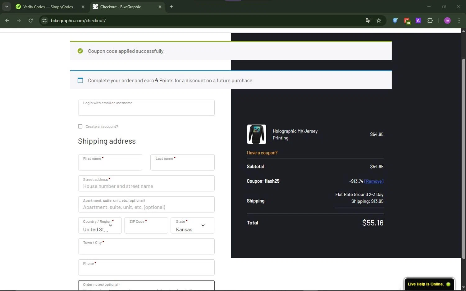Bookmark this page with the star icon
The image size is (466, 291).
(x=379, y=20)
